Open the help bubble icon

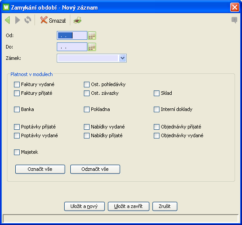(x=234, y=20)
